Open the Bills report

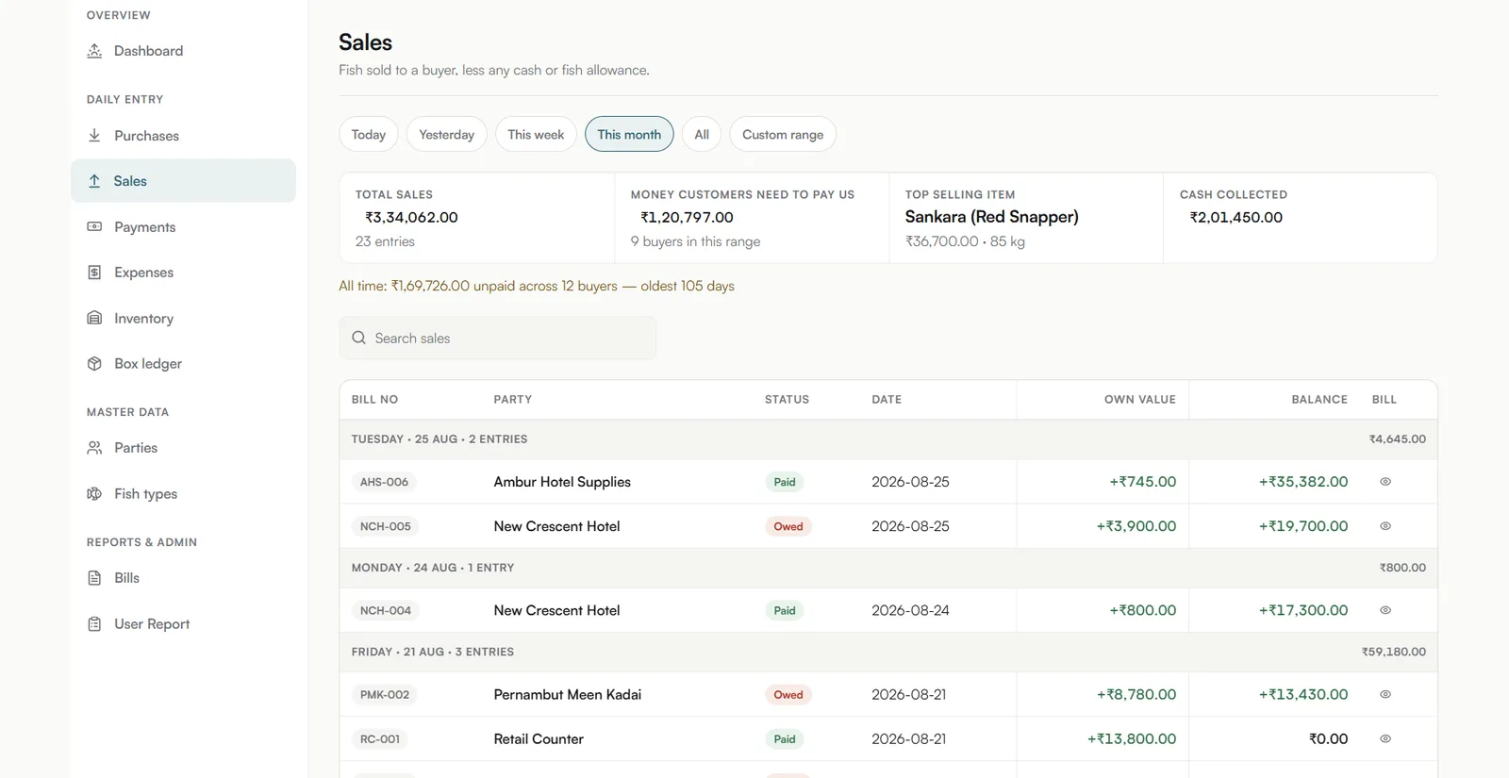[x=183, y=578]
